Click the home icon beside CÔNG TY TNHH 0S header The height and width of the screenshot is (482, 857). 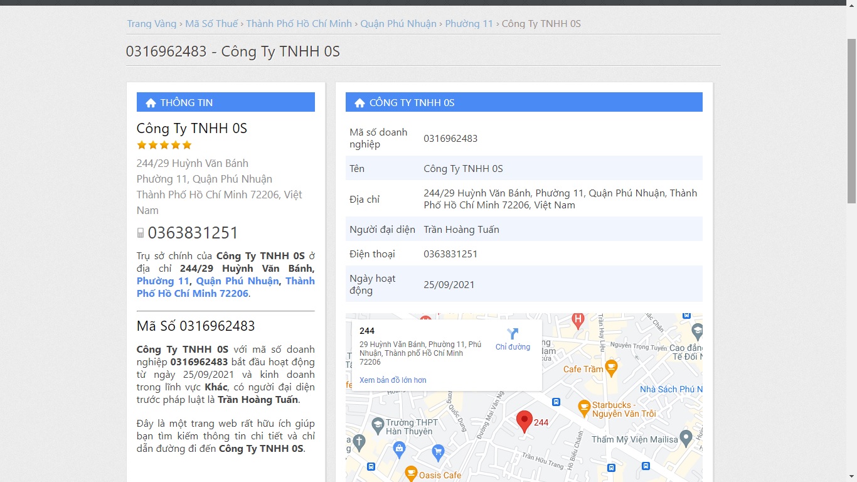pyautogui.click(x=359, y=103)
